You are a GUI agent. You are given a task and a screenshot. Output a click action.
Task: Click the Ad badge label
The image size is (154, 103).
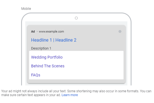point(33,32)
